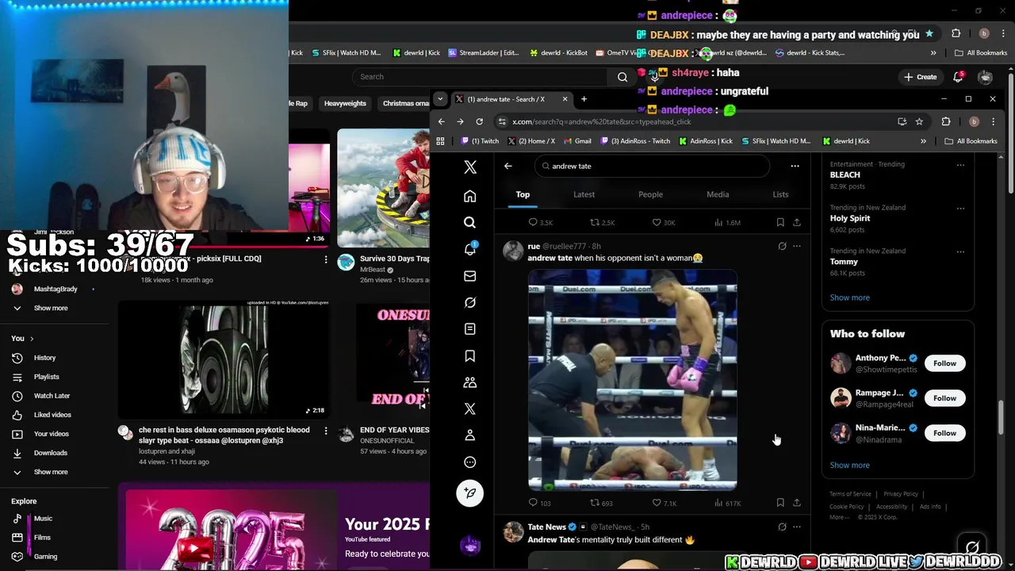
Task: Open Terms of Service footer link
Action: click(850, 494)
